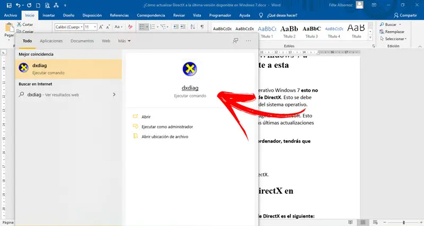
Task: Open the Archivo menu
Action: (x=11, y=15)
